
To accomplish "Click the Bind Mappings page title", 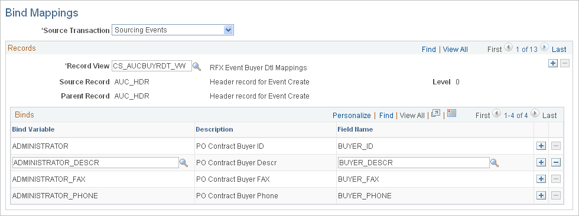I will point(42,13).
